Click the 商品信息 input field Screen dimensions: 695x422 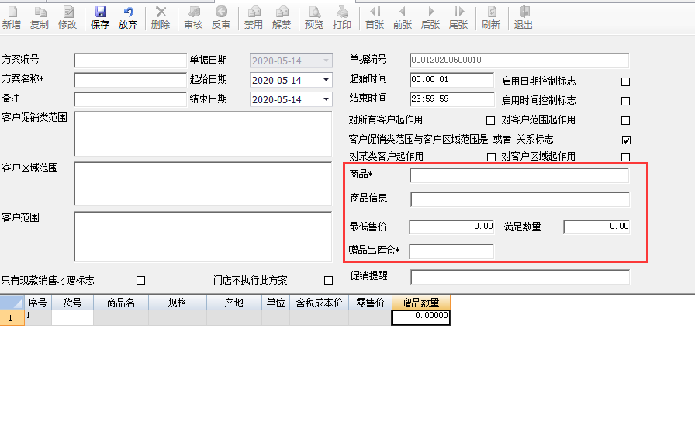[520, 199]
